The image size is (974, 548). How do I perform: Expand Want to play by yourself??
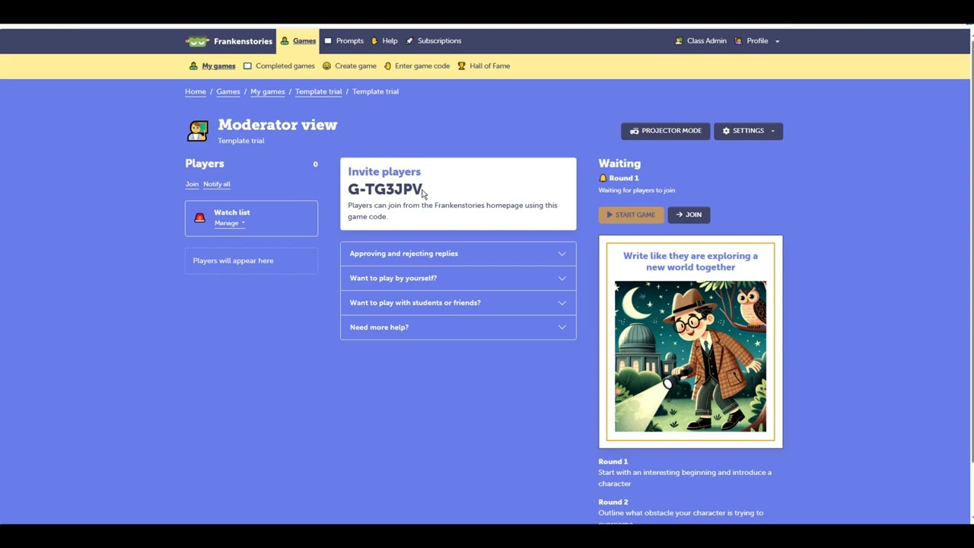coord(458,278)
